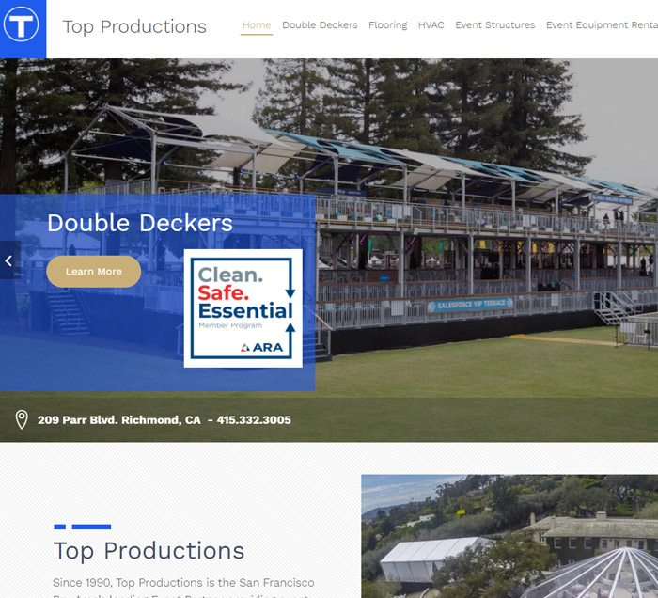Image resolution: width=658 pixels, height=598 pixels.
Task: Click the blue T logo icon
Action: tap(22, 26)
